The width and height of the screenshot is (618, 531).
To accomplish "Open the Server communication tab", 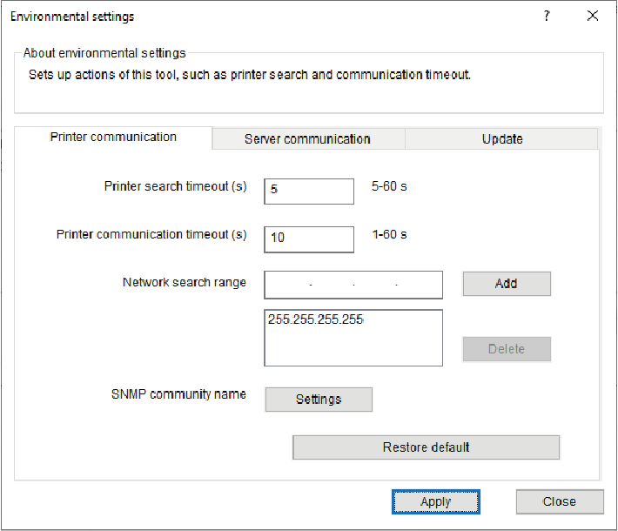I will [x=307, y=139].
